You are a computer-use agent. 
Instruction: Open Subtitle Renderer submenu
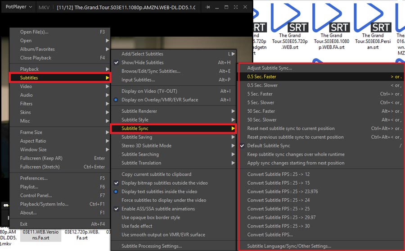[174, 111]
